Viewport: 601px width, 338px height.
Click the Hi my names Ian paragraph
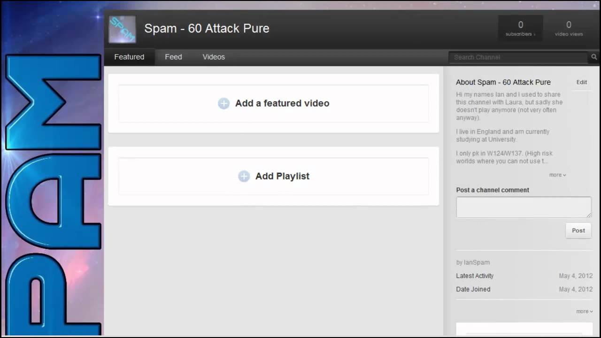tap(509, 106)
